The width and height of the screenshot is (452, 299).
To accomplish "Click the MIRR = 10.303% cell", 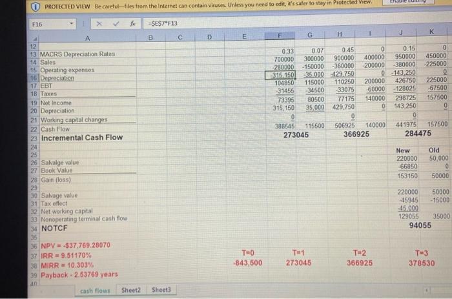I will pyautogui.click(x=67, y=265).
